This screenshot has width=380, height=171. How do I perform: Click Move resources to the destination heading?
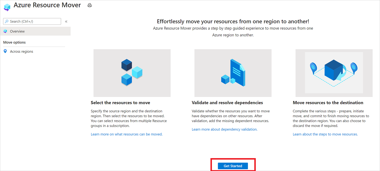tap(328, 103)
